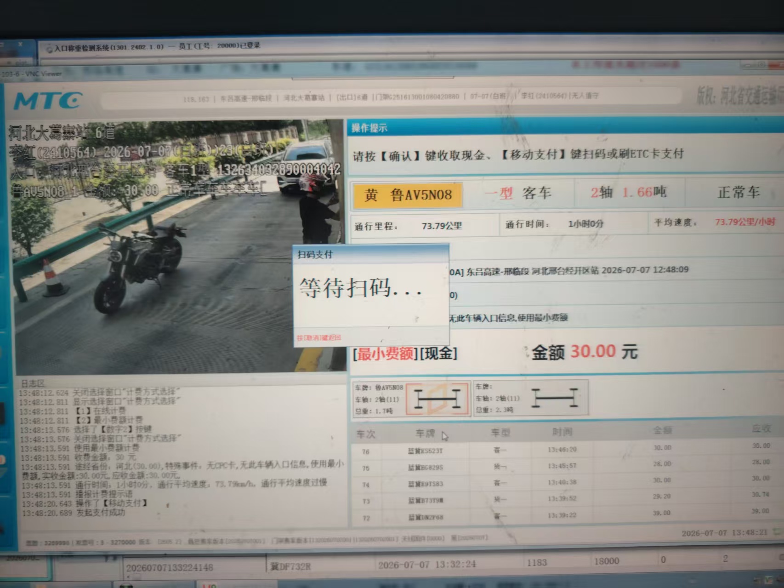The width and height of the screenshot is (784, 588).
Task: Click log line 播报计费提示语
Action: (77, 495)
